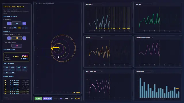The image size is (184, 103).
Task: Click the speed slider handle
Action: click(61, 98)
